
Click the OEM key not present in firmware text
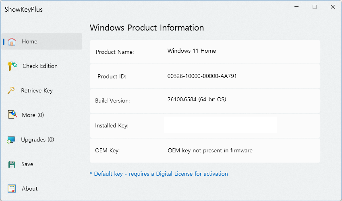coord(210,150)
